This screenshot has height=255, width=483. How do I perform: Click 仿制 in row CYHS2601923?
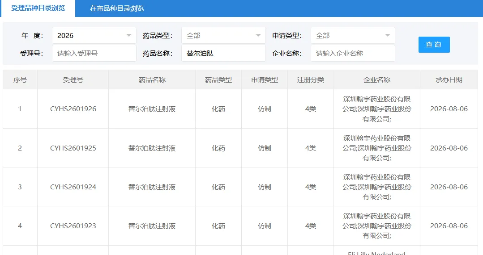[265, 226]
